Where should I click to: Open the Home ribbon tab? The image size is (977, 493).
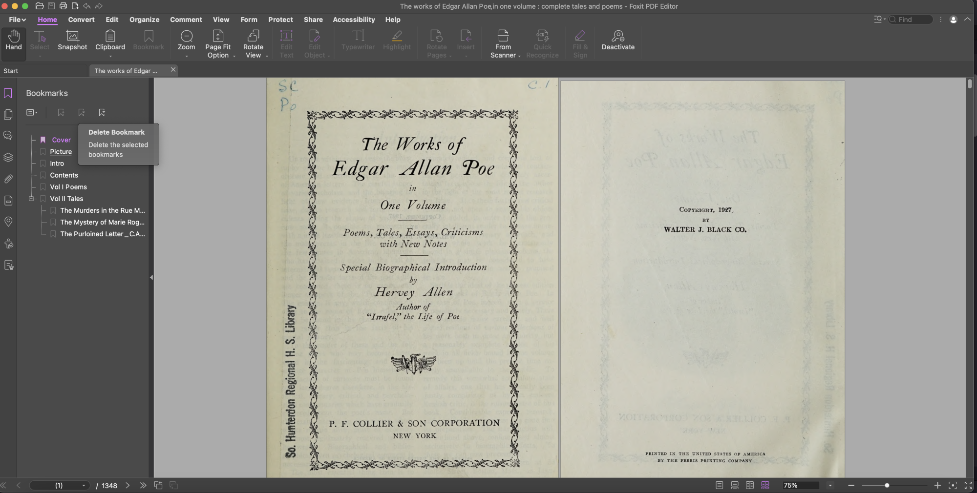pos(47,20)
